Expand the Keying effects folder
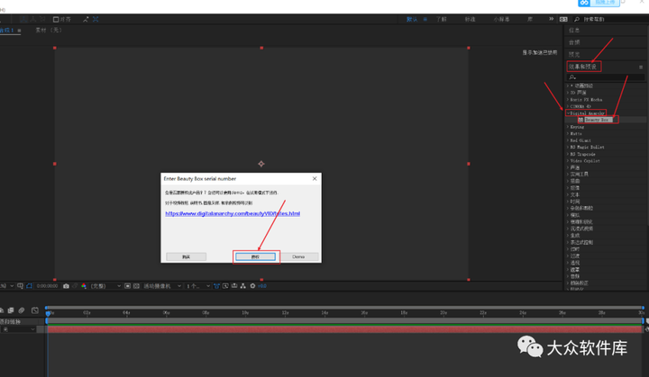Viewport: 649px width, 377px height. [x=568, y=127]
